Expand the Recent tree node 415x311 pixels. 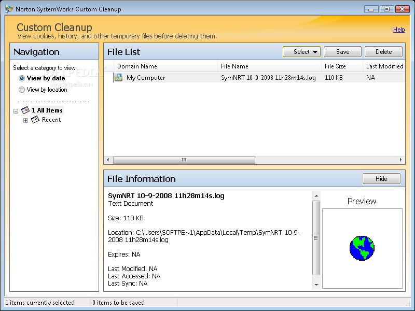[25, 121]
